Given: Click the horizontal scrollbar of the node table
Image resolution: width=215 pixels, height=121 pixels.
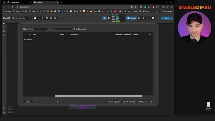Looking at the screenshot, I should [98, 96].
